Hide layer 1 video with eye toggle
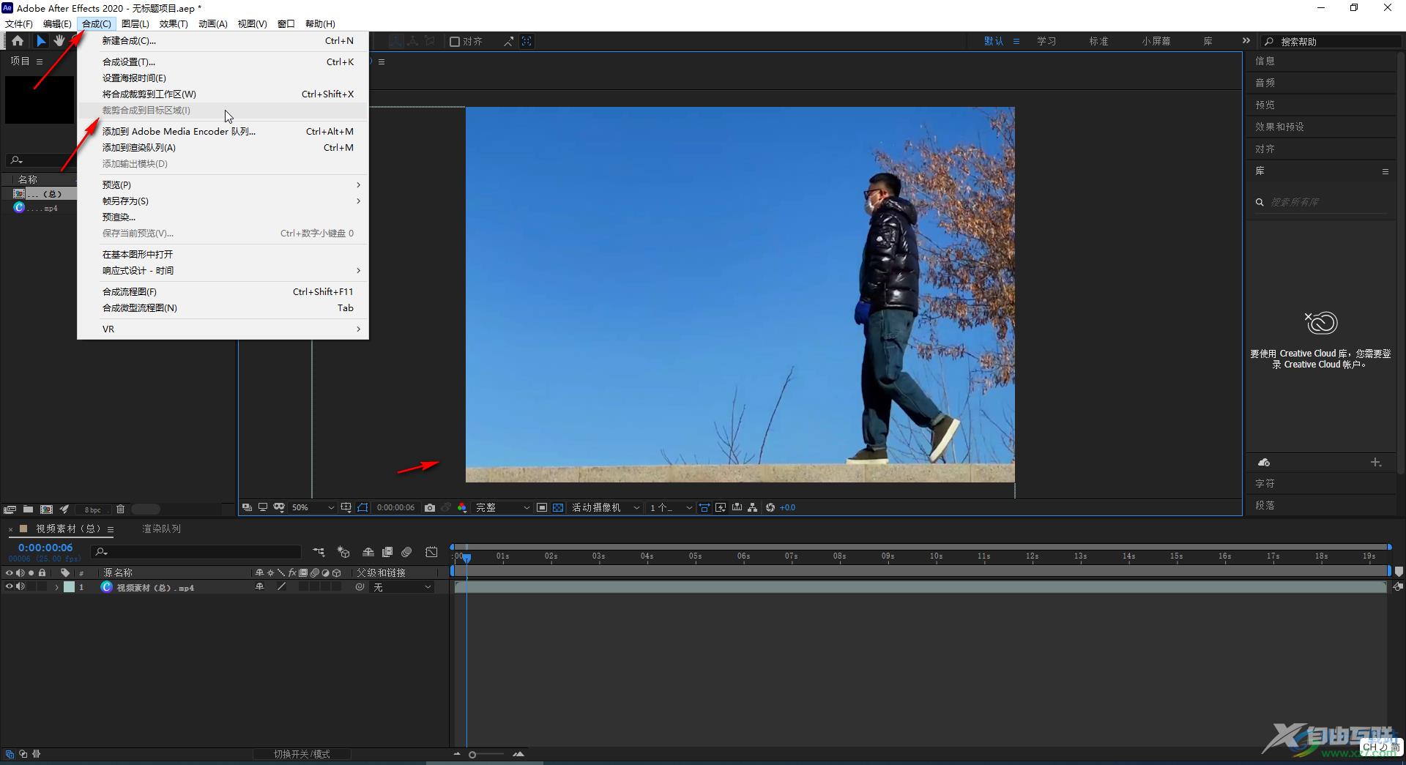The image size is (1406, 765). click(x=9, y=587)
